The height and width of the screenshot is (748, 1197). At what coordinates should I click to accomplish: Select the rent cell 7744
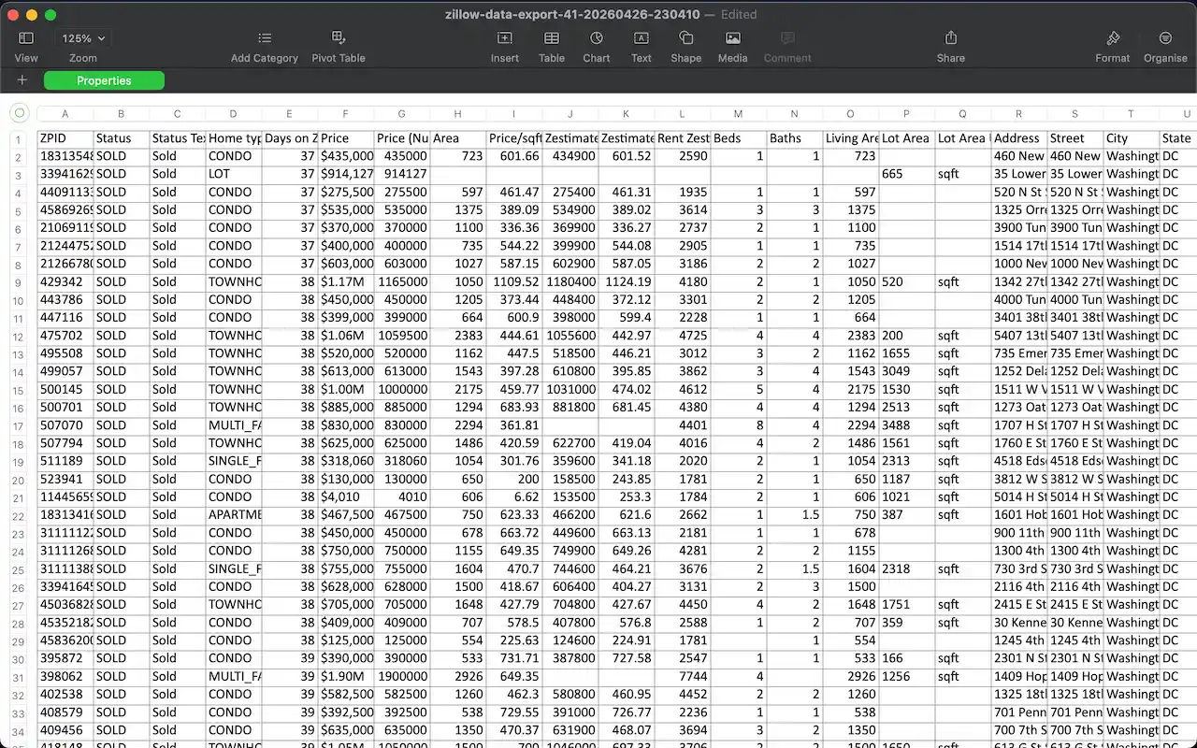point(683,677)
